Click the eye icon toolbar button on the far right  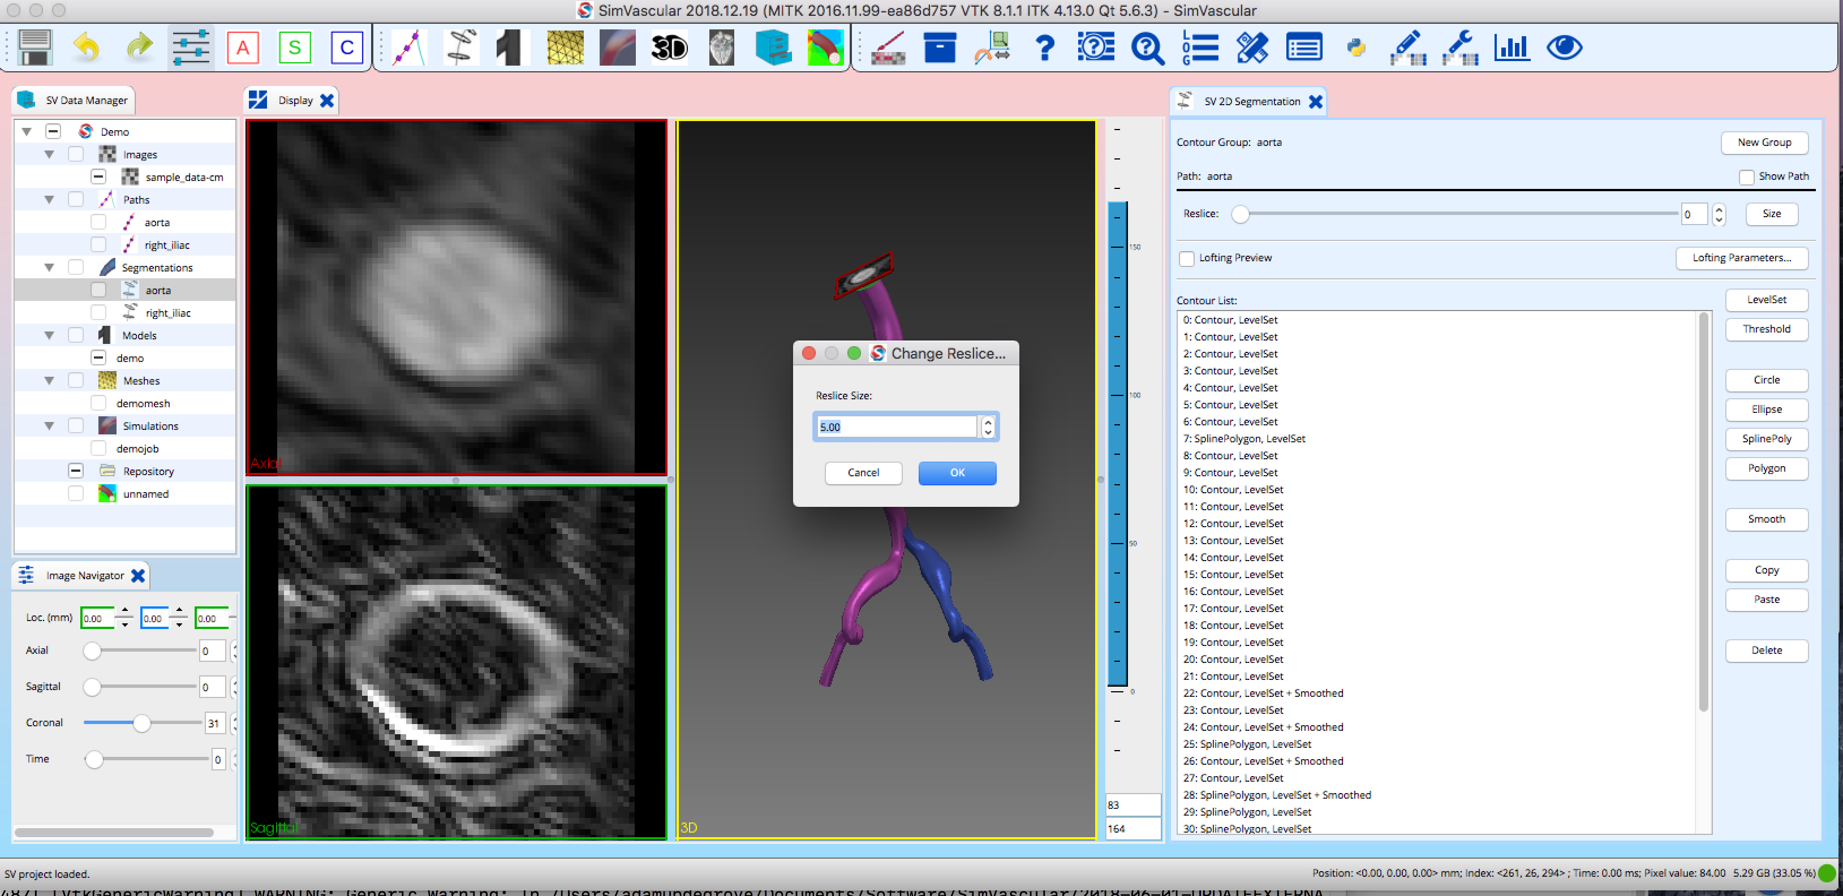[x=1564, y=46]
